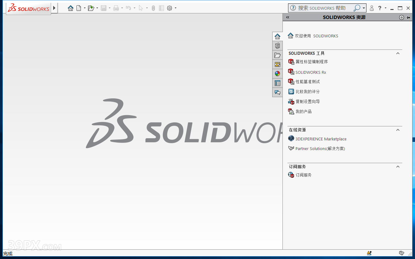Screen dimensions: 415x259
Task: Collapse the 在线资源 section
Action: [398, 130]
